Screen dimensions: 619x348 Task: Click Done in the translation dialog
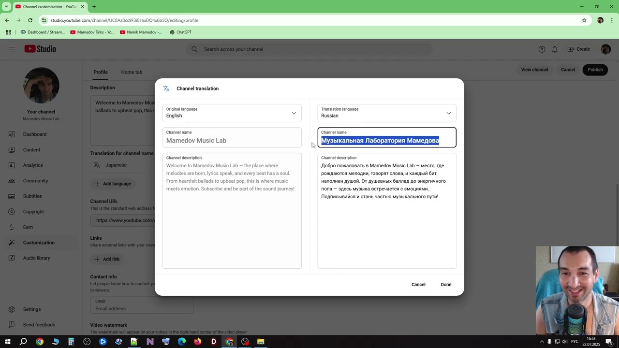click(446, 285)
